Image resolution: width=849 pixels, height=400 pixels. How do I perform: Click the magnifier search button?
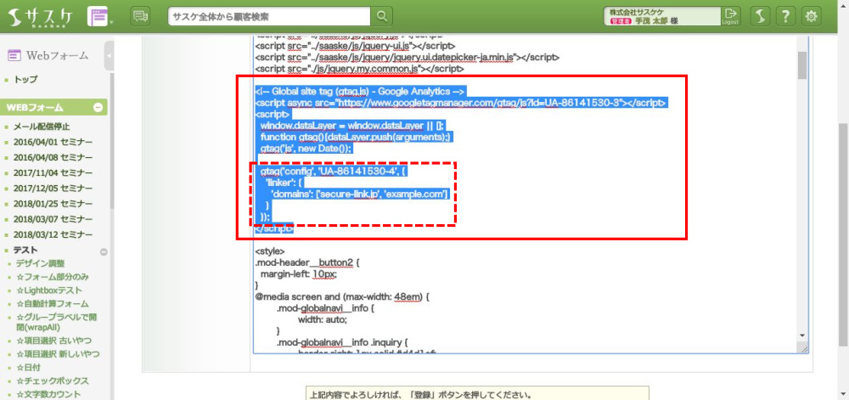click(382, 16)
